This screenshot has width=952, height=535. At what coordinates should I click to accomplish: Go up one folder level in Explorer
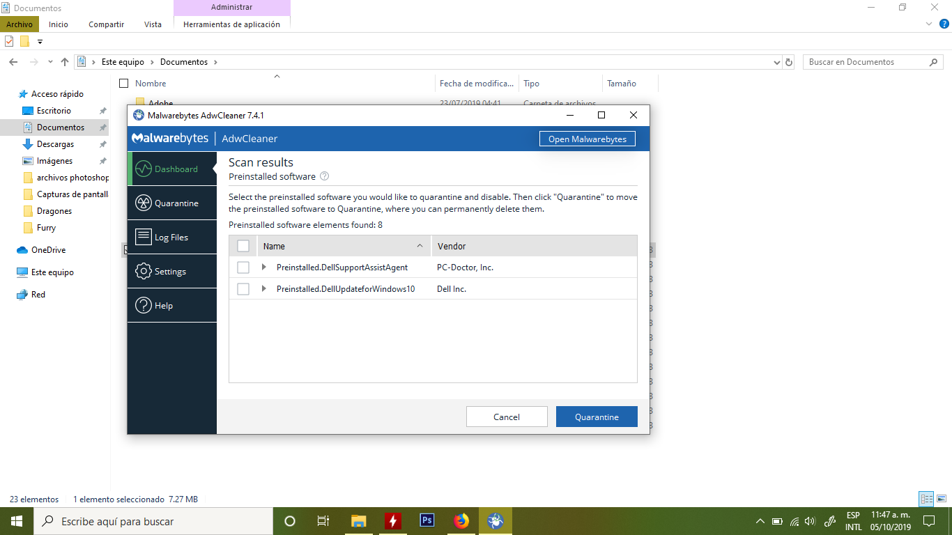pyautogui.click(x=65, y=62)
